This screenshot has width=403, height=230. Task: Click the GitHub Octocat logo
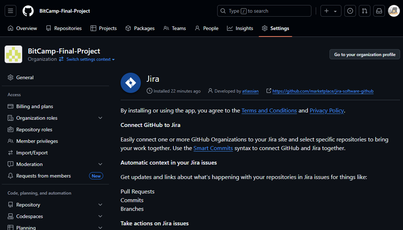point(28,11)
